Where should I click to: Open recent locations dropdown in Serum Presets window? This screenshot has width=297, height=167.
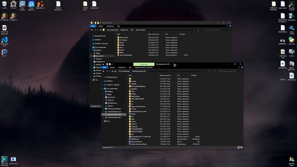click(98, 30)
